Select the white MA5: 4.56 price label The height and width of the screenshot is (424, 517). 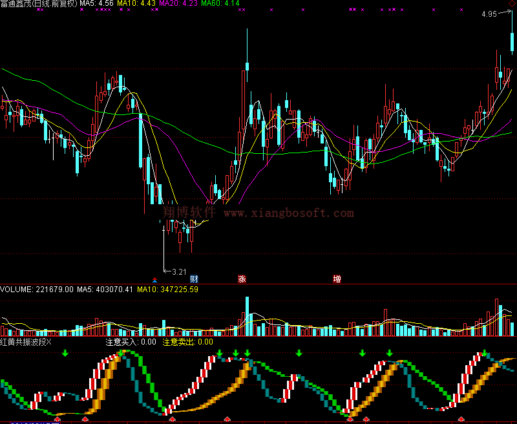click(x=97, y=4)
